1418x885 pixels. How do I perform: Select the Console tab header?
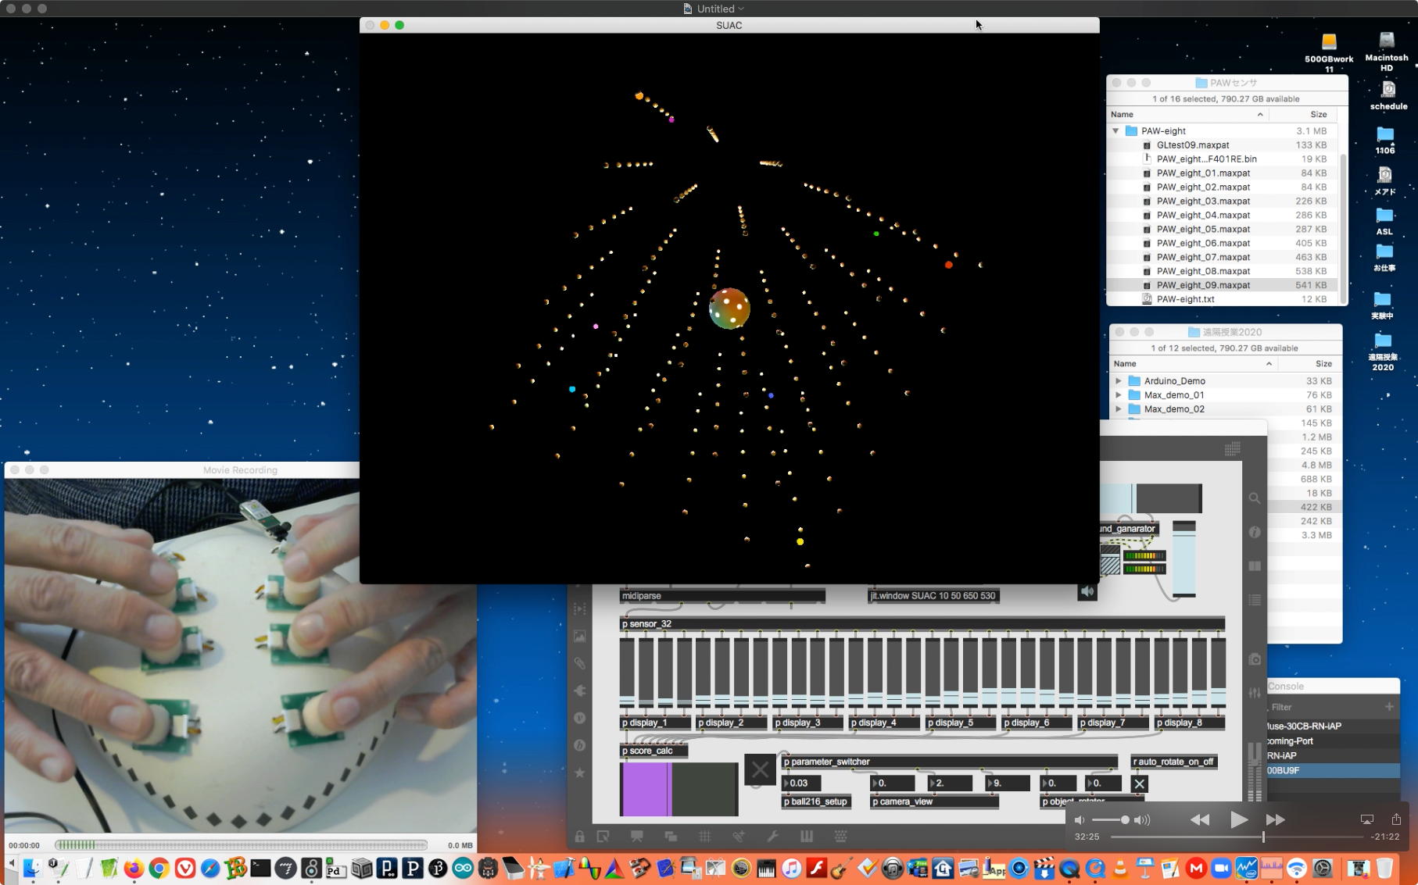point(1286,687)
